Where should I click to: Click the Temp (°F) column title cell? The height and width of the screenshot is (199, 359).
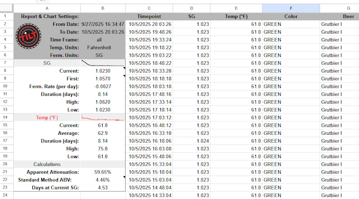point(236,16)
